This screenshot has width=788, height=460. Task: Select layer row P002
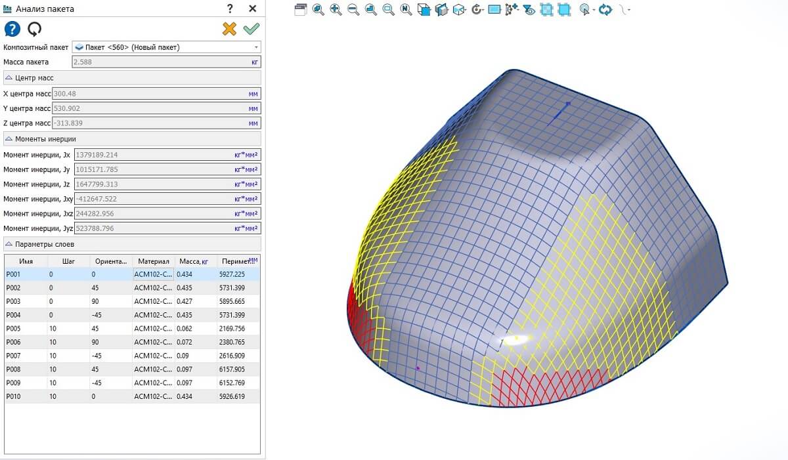click(x=132, y=287)
